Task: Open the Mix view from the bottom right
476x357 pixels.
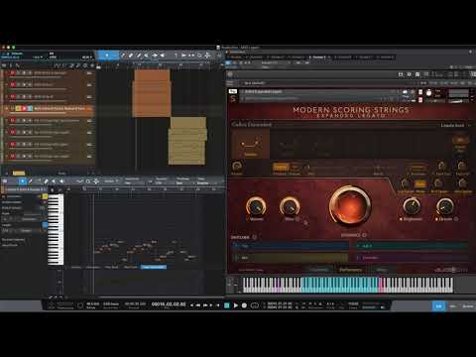Action: (x=453, y=306)
